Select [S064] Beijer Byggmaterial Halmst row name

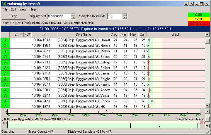click(x=84, y=40)
